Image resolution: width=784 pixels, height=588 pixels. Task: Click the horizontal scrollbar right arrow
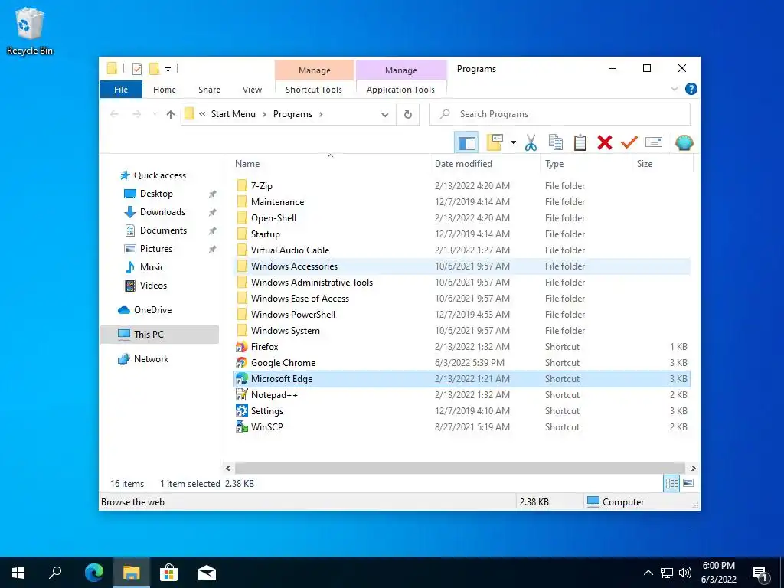[x=693, y=469]
